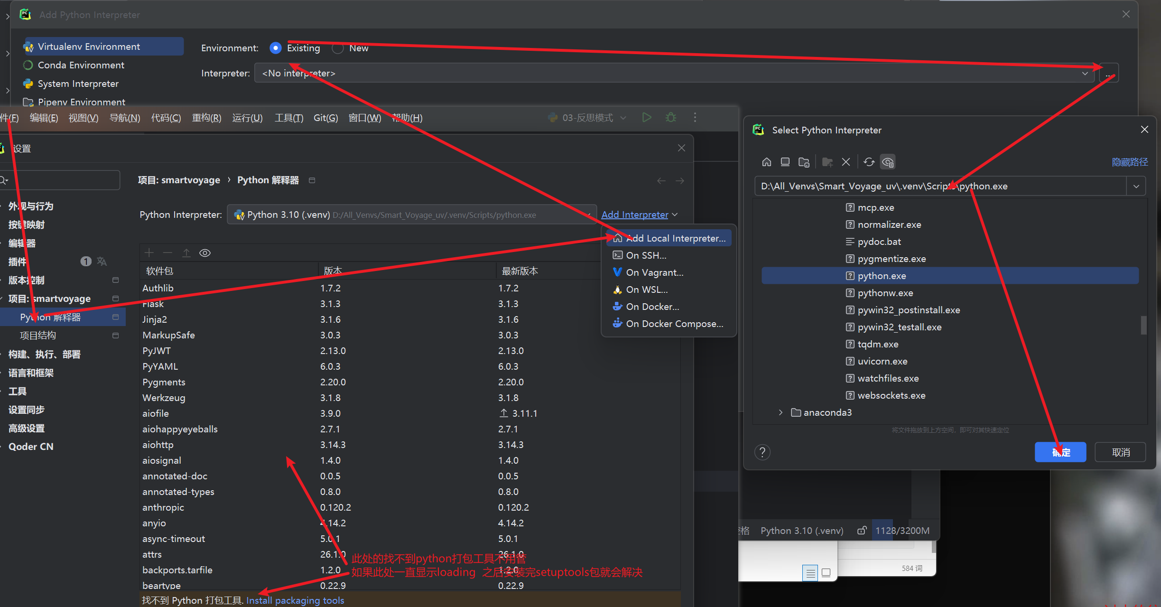
Task: Open Add Interpreter dropdown link
Action: [x=640, y=215]
